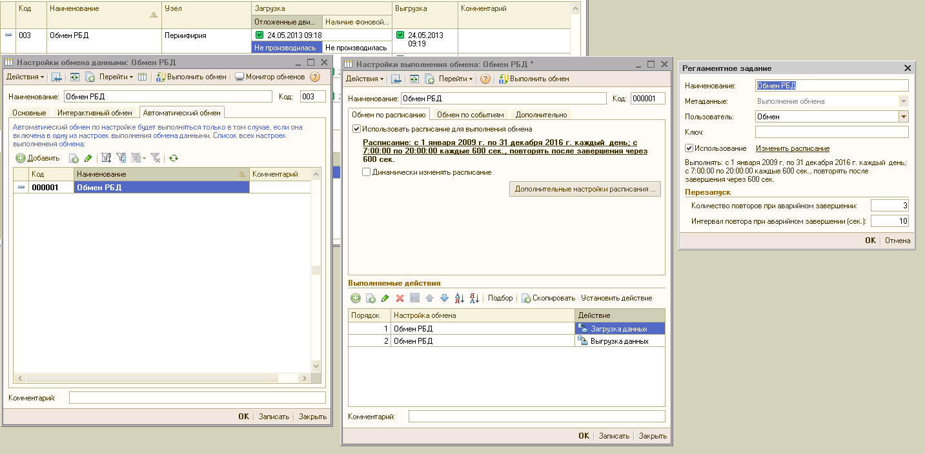Click the columns icon right of Перейти in left window

point(143,77)
